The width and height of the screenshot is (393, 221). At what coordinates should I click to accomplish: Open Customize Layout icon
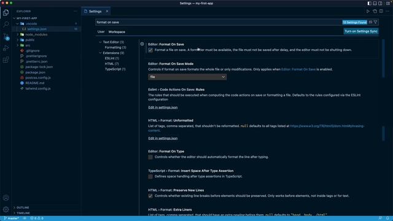tap(388, 3)
